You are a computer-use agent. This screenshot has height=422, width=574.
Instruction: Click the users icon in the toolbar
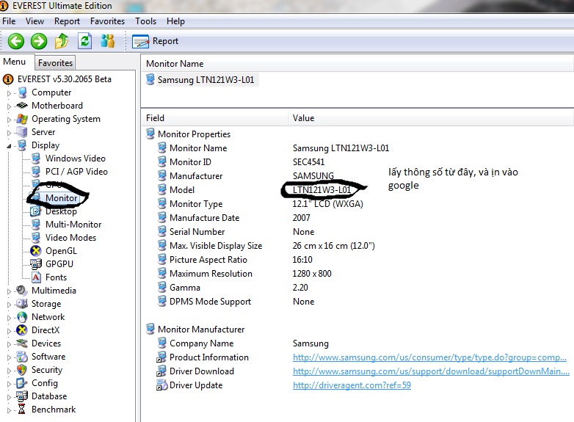pyautogui.click(x=108, y=41)
